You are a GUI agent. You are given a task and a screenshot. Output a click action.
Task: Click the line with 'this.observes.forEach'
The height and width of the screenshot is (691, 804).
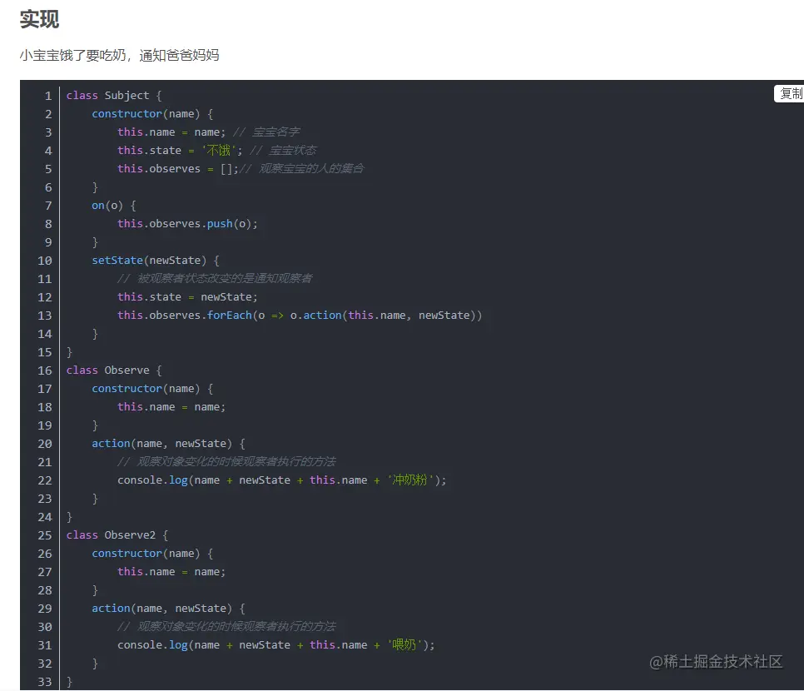tap(300, 316)
